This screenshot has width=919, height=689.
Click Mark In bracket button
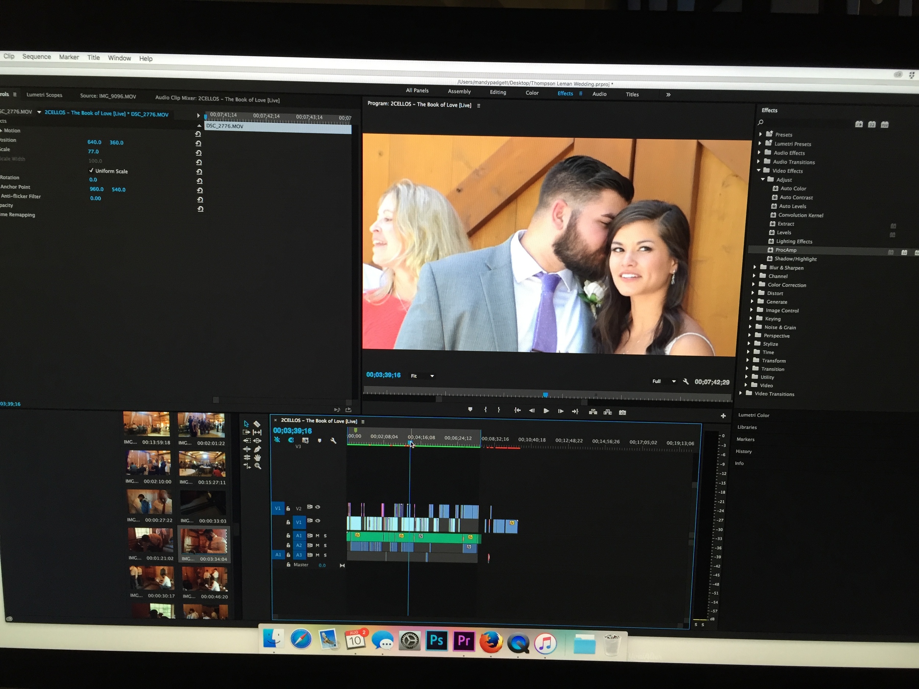[x=485, y=409]
